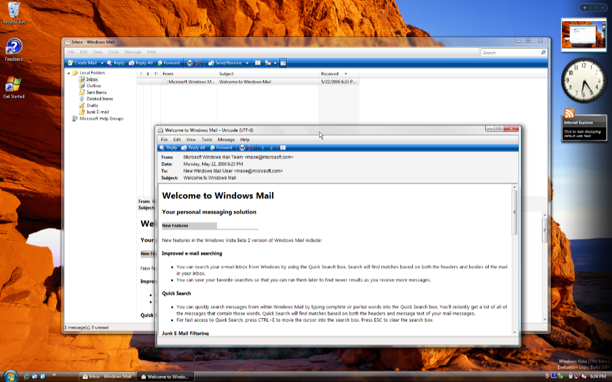
Task: Click the add gadget plus button in sidebar
Action: 584,7
